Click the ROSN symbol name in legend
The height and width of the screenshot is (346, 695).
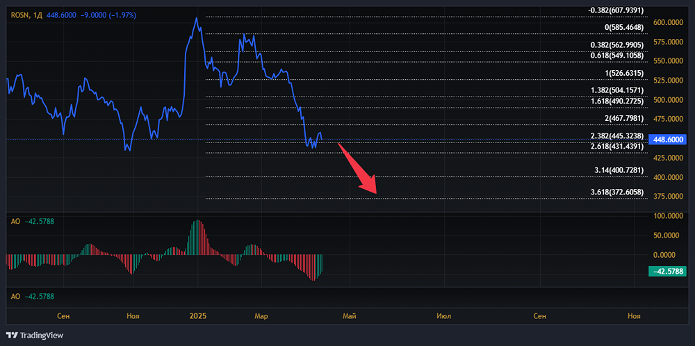19,14
